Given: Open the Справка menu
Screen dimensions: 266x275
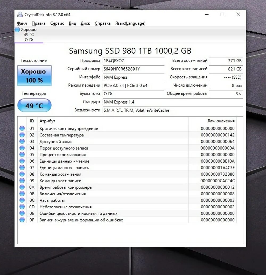Looking at the screenshot, I should 103,23.
